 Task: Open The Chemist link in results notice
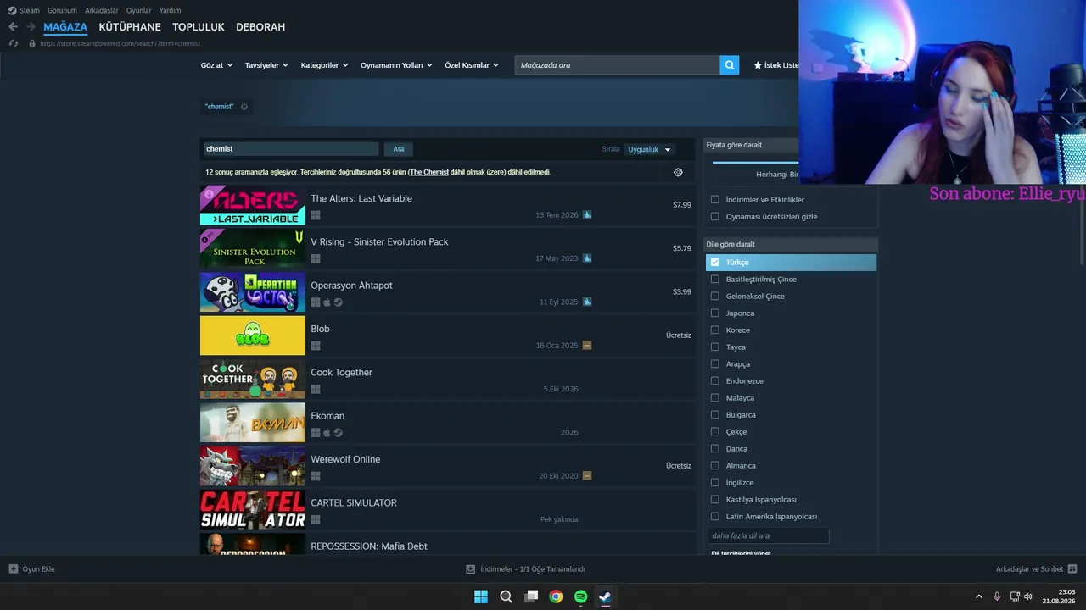(429, 173)
